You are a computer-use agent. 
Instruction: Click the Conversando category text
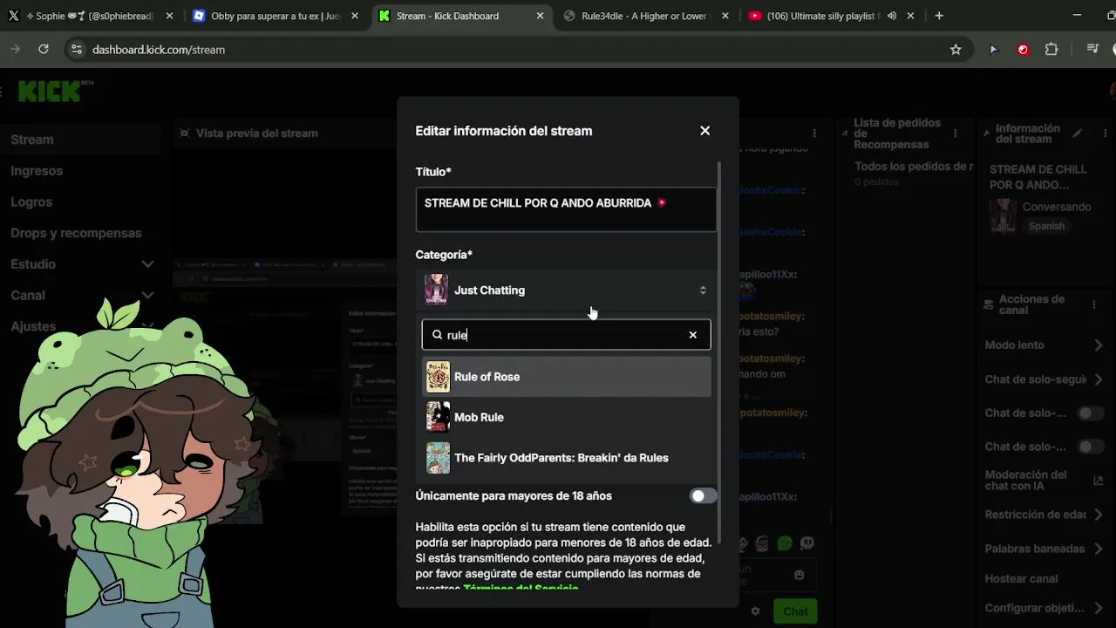(x=1057, y=207)
